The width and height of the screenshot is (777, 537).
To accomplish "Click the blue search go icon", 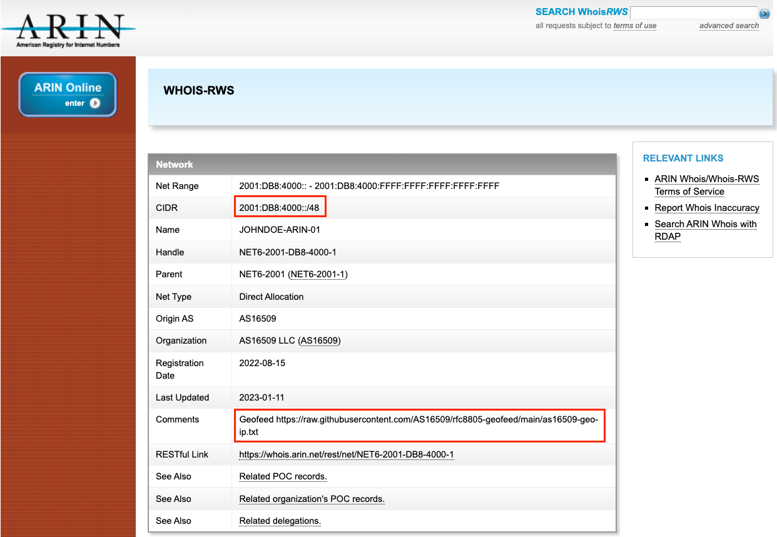I will [764, 13].
